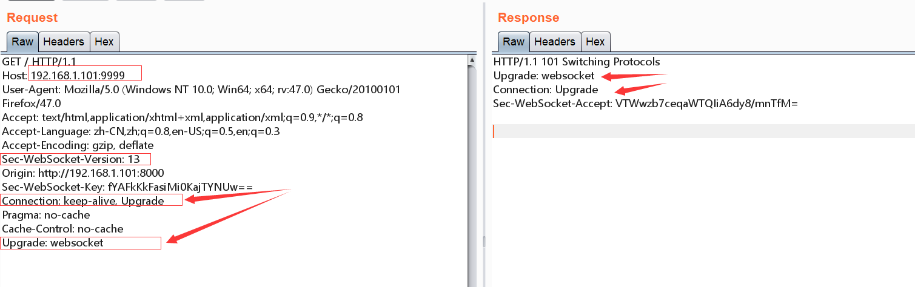Open the Response Headers tab
The width and height of the screenshot is (915, 287).
[555, 42]
